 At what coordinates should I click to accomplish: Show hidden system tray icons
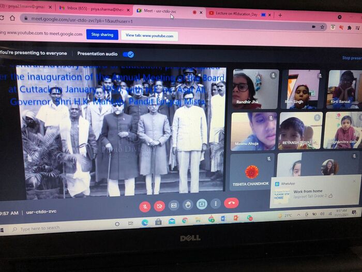(299, 215)
